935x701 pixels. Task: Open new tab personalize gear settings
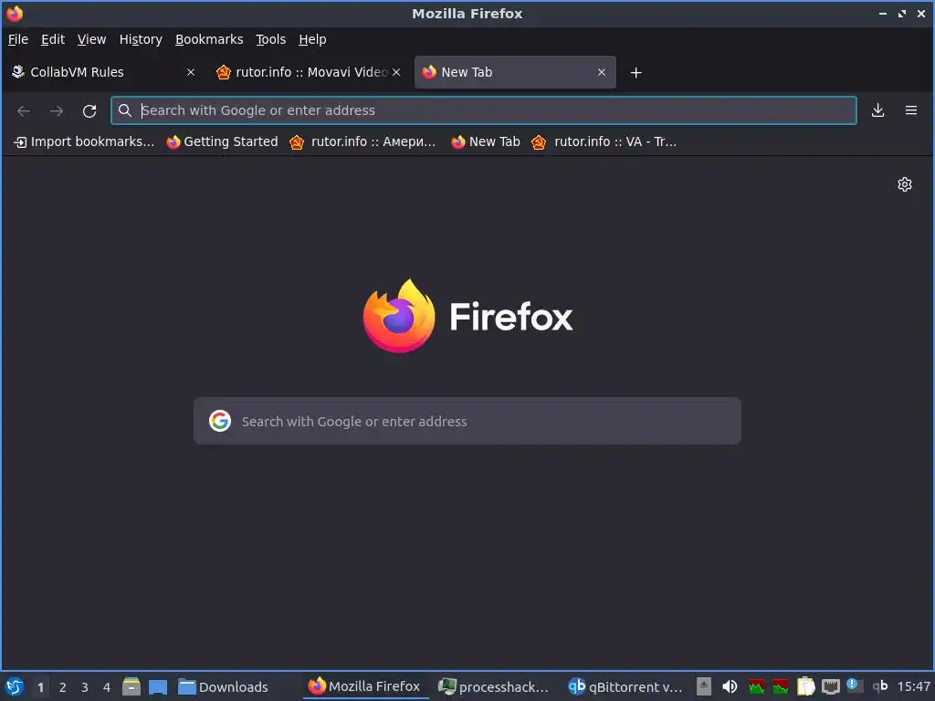[905, 184]
